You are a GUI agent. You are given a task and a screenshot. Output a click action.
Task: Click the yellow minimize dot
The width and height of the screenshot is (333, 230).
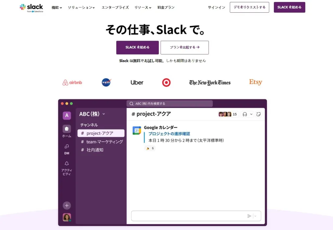67,104
